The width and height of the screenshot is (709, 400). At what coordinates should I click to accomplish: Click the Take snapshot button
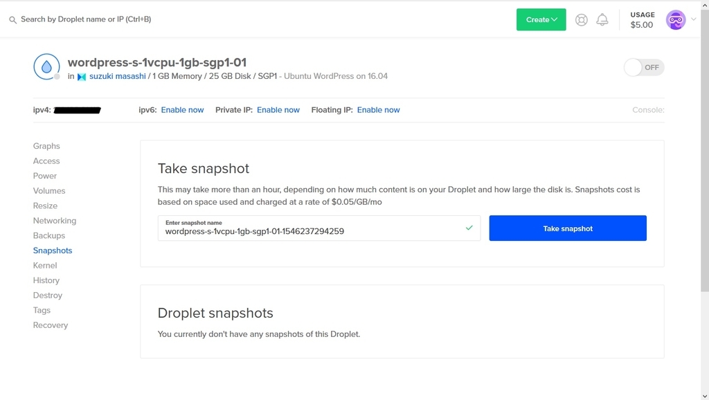[x=568, y=228]
